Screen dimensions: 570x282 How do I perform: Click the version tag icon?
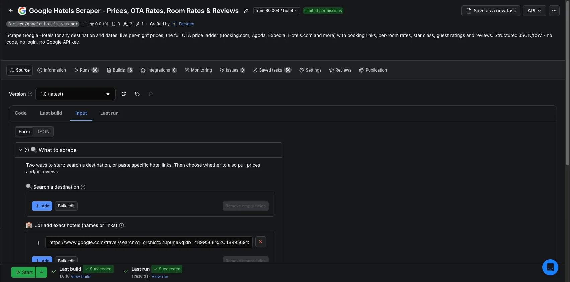click(x=137, y=94)
